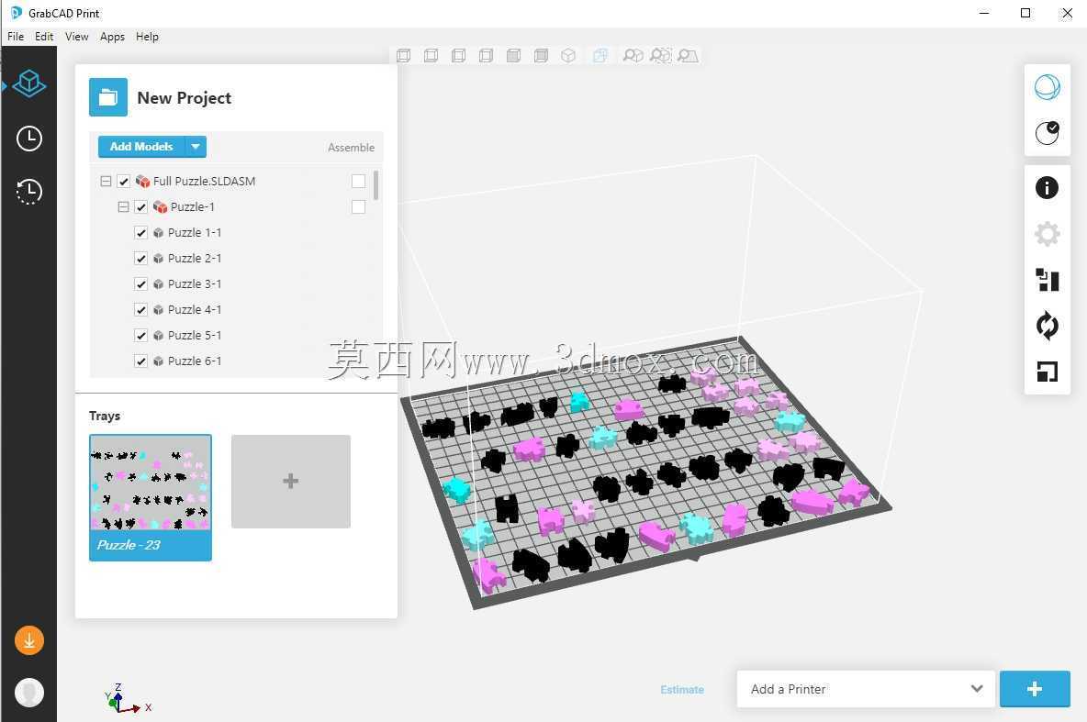Select the sixth shaded cube view icon
Image resolution: width=1087 pixels, height=722 pixels.
tap(541, 55)
